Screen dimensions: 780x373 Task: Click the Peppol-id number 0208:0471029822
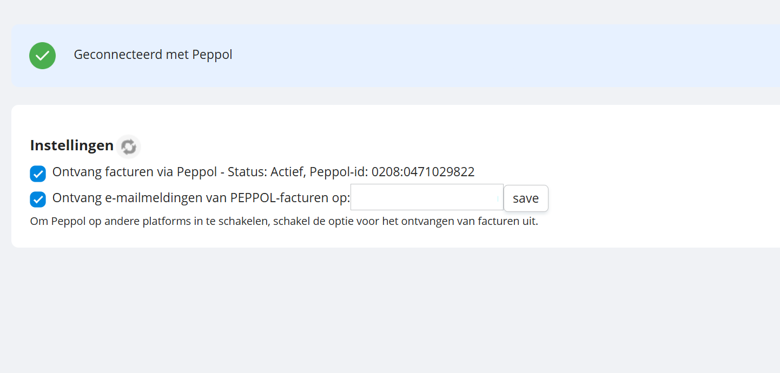[422, 172]
